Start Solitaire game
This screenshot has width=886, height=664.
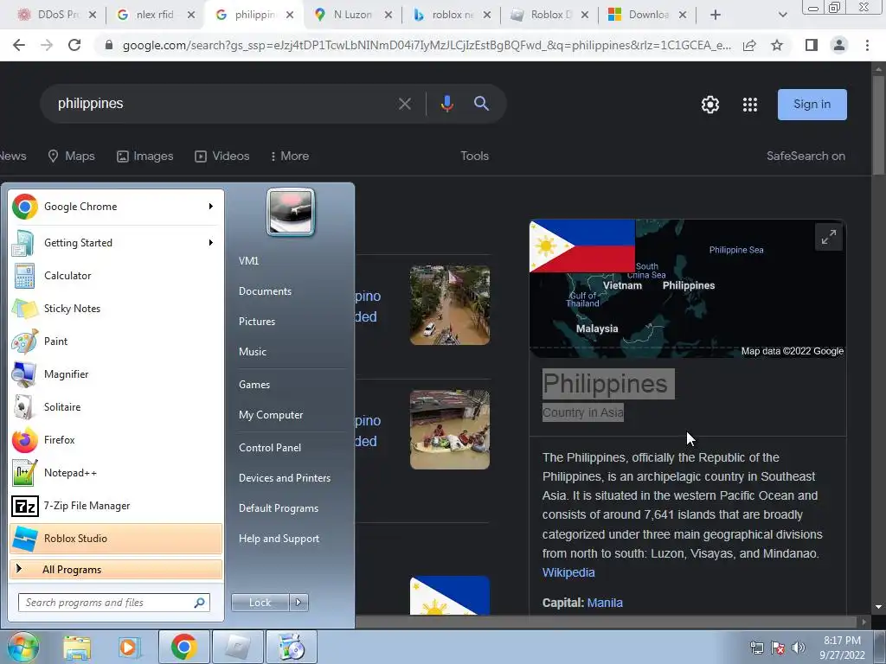[x=116, y=406]
